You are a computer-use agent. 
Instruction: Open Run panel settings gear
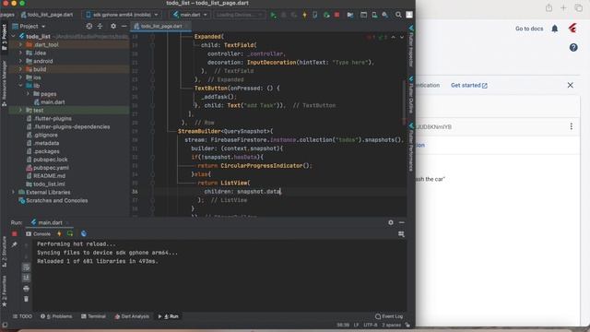pos(391,222)
